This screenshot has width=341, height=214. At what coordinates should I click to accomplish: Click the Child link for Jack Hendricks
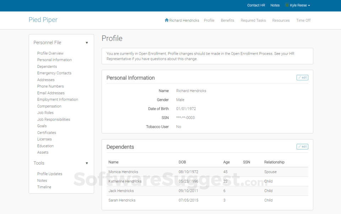click(x=268, y=191)
